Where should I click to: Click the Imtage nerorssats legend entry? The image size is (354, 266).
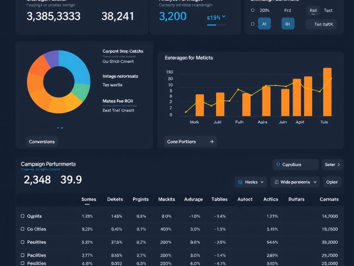point(120,76)
